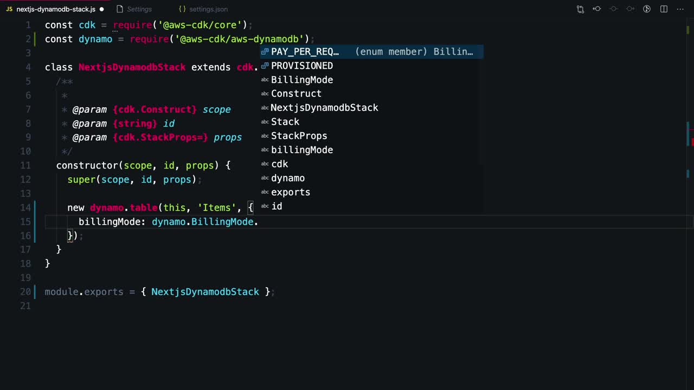
Task: Click the JS icon on the active tab
Action: (9, 9)
